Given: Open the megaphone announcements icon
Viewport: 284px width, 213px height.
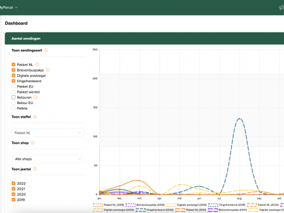Looking at the screenshot, I should point(282,8).
